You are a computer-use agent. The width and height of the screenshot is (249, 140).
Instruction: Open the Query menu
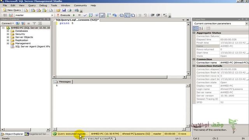(32, 5)
